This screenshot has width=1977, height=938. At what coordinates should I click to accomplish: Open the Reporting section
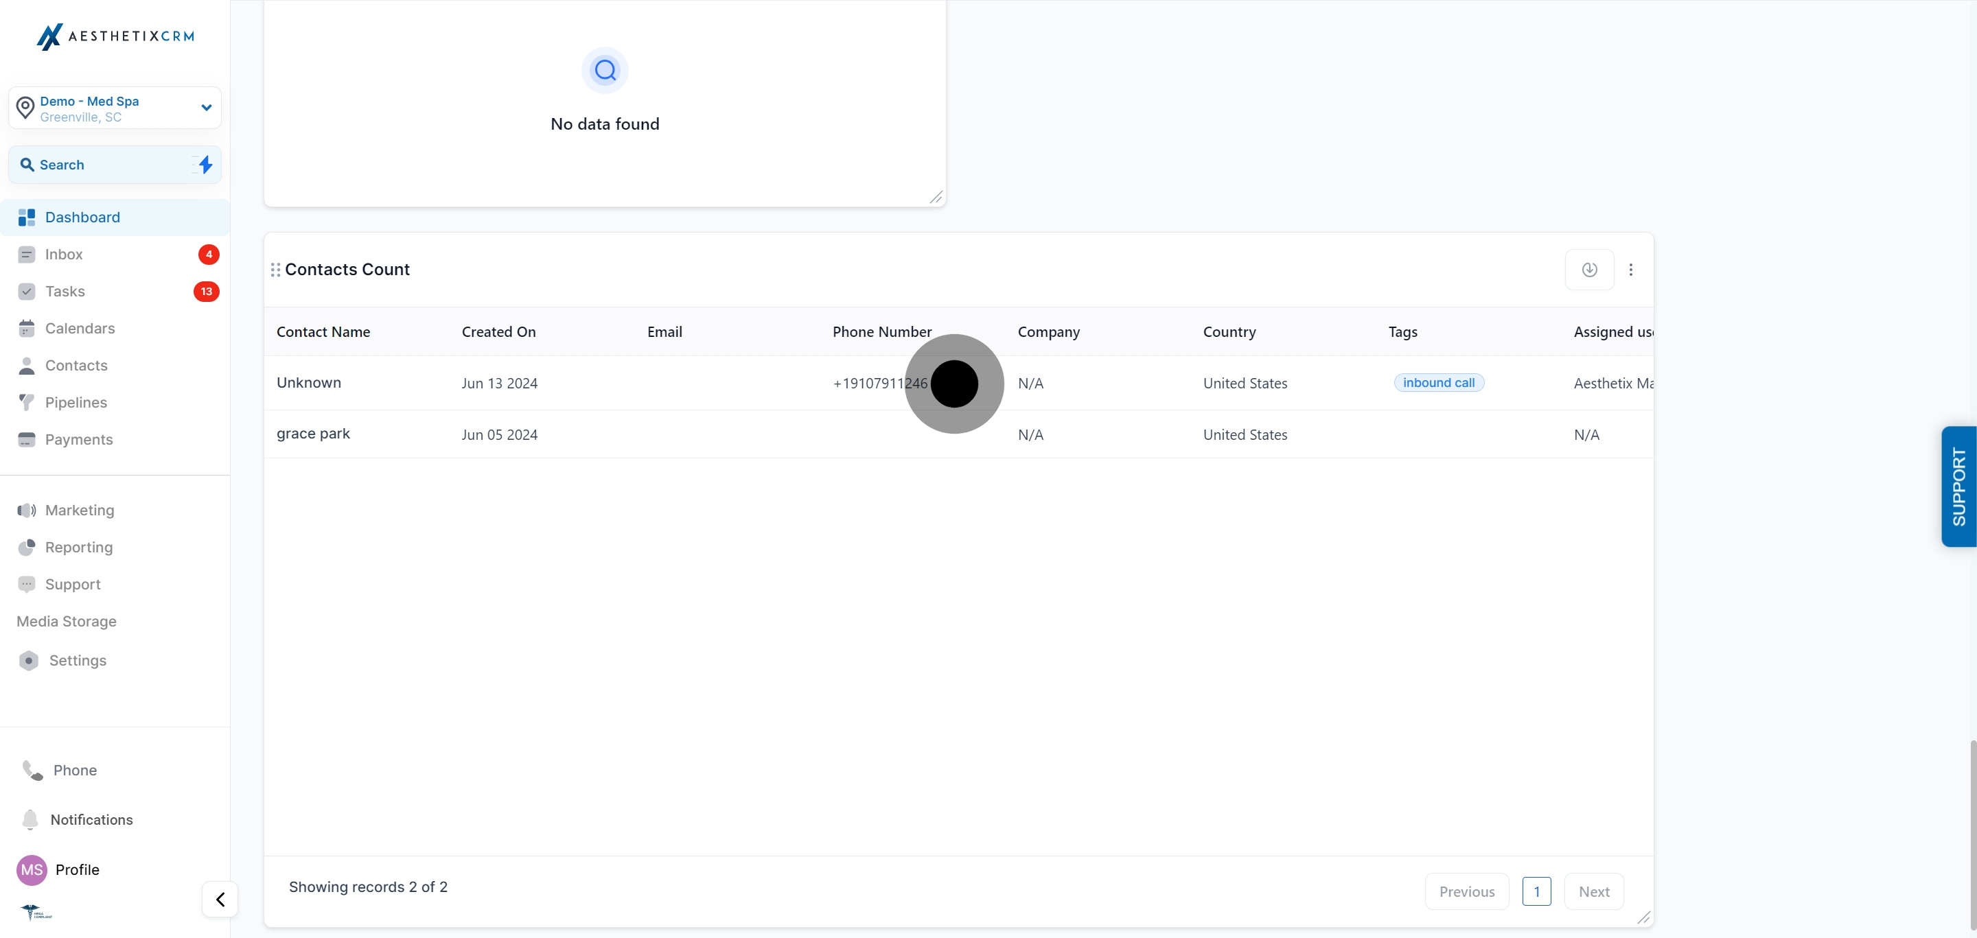(78, 548)
